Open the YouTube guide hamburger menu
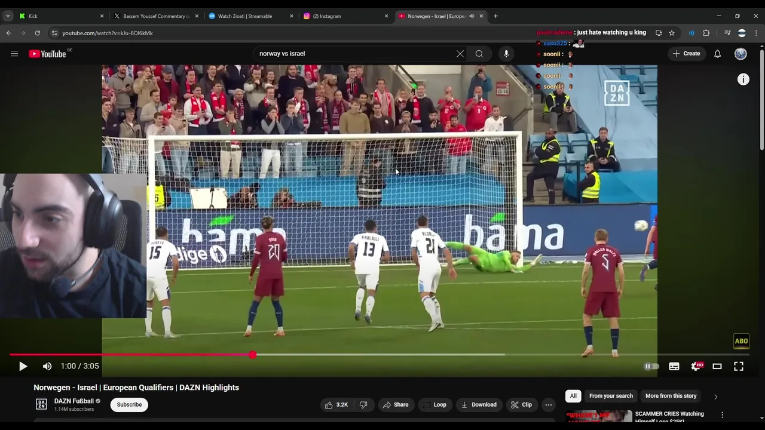The width and height of the screenshot is (765, 430). tap(14, 54)
